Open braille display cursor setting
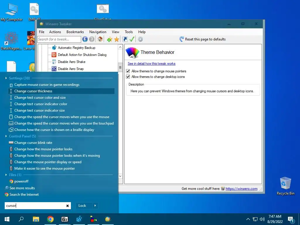 pos(61,130)
